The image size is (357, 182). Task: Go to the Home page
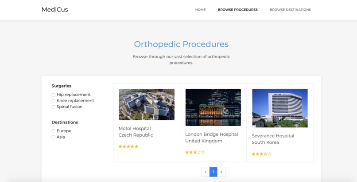pyautogui.click(x=200, y=10)
